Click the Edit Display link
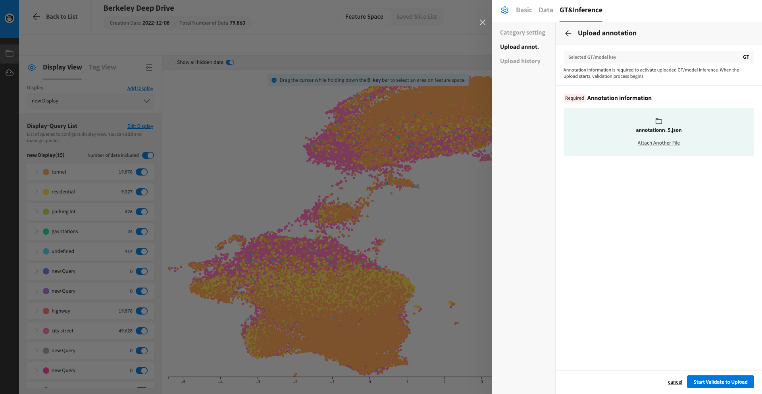762x394 pixels. [x=140, y=126]
